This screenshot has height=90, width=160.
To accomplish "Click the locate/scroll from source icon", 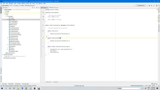I will 32,8.
